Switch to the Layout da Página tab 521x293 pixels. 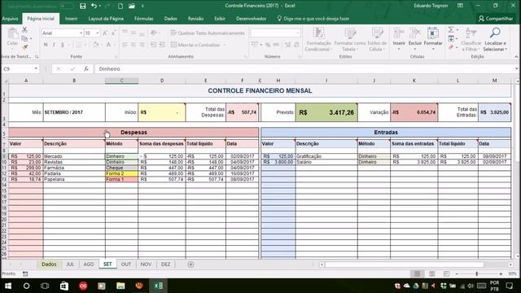pos(106,19)
